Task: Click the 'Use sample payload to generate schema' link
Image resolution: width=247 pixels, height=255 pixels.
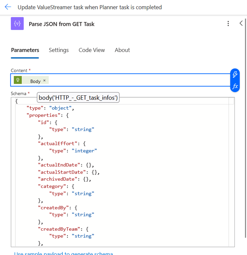Action: (x=63, y=253)
